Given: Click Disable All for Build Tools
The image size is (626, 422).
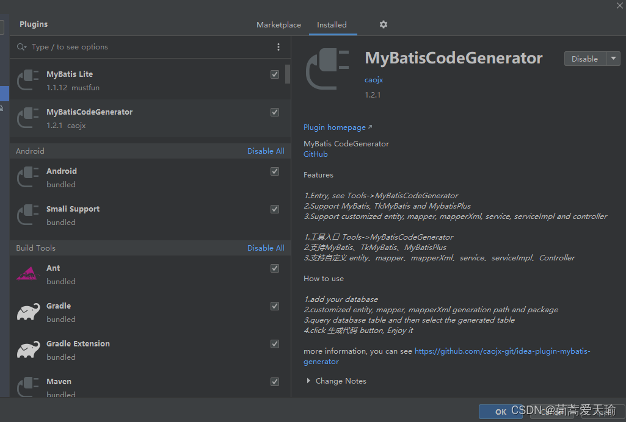Looking at the screenshot, I should point(266,248).
